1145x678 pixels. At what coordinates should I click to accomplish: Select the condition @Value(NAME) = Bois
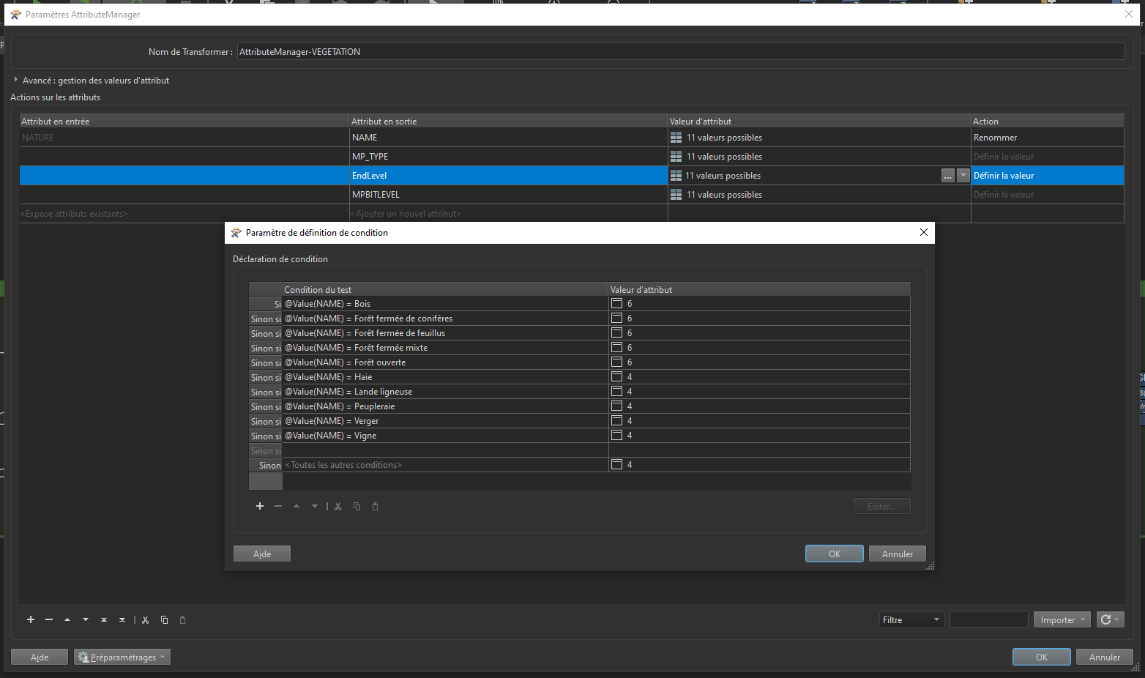pyautogui.click(x=445, y=303)
